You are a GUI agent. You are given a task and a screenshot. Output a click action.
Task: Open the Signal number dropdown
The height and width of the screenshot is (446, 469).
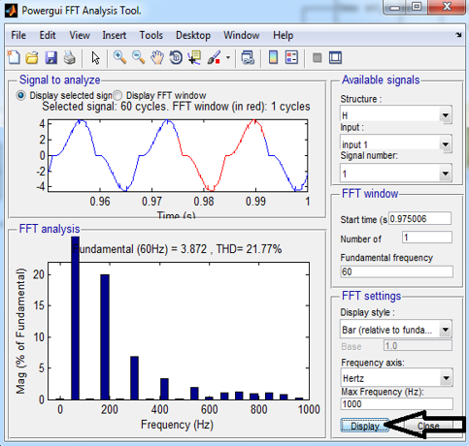pyautogui.click(x=396, y=174)
